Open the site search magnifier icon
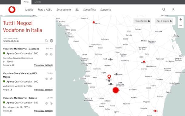Image resolution: width=185 pixels, height=116 pixels. [x=164, y=10]
